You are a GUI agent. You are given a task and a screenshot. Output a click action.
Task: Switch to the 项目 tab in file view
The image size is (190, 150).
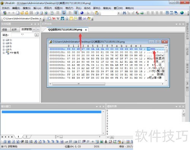tap(5, 30)
